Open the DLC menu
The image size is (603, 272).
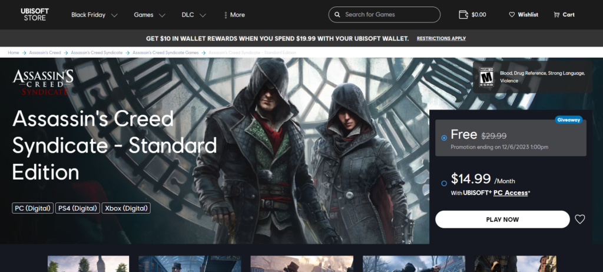(188, 15)
